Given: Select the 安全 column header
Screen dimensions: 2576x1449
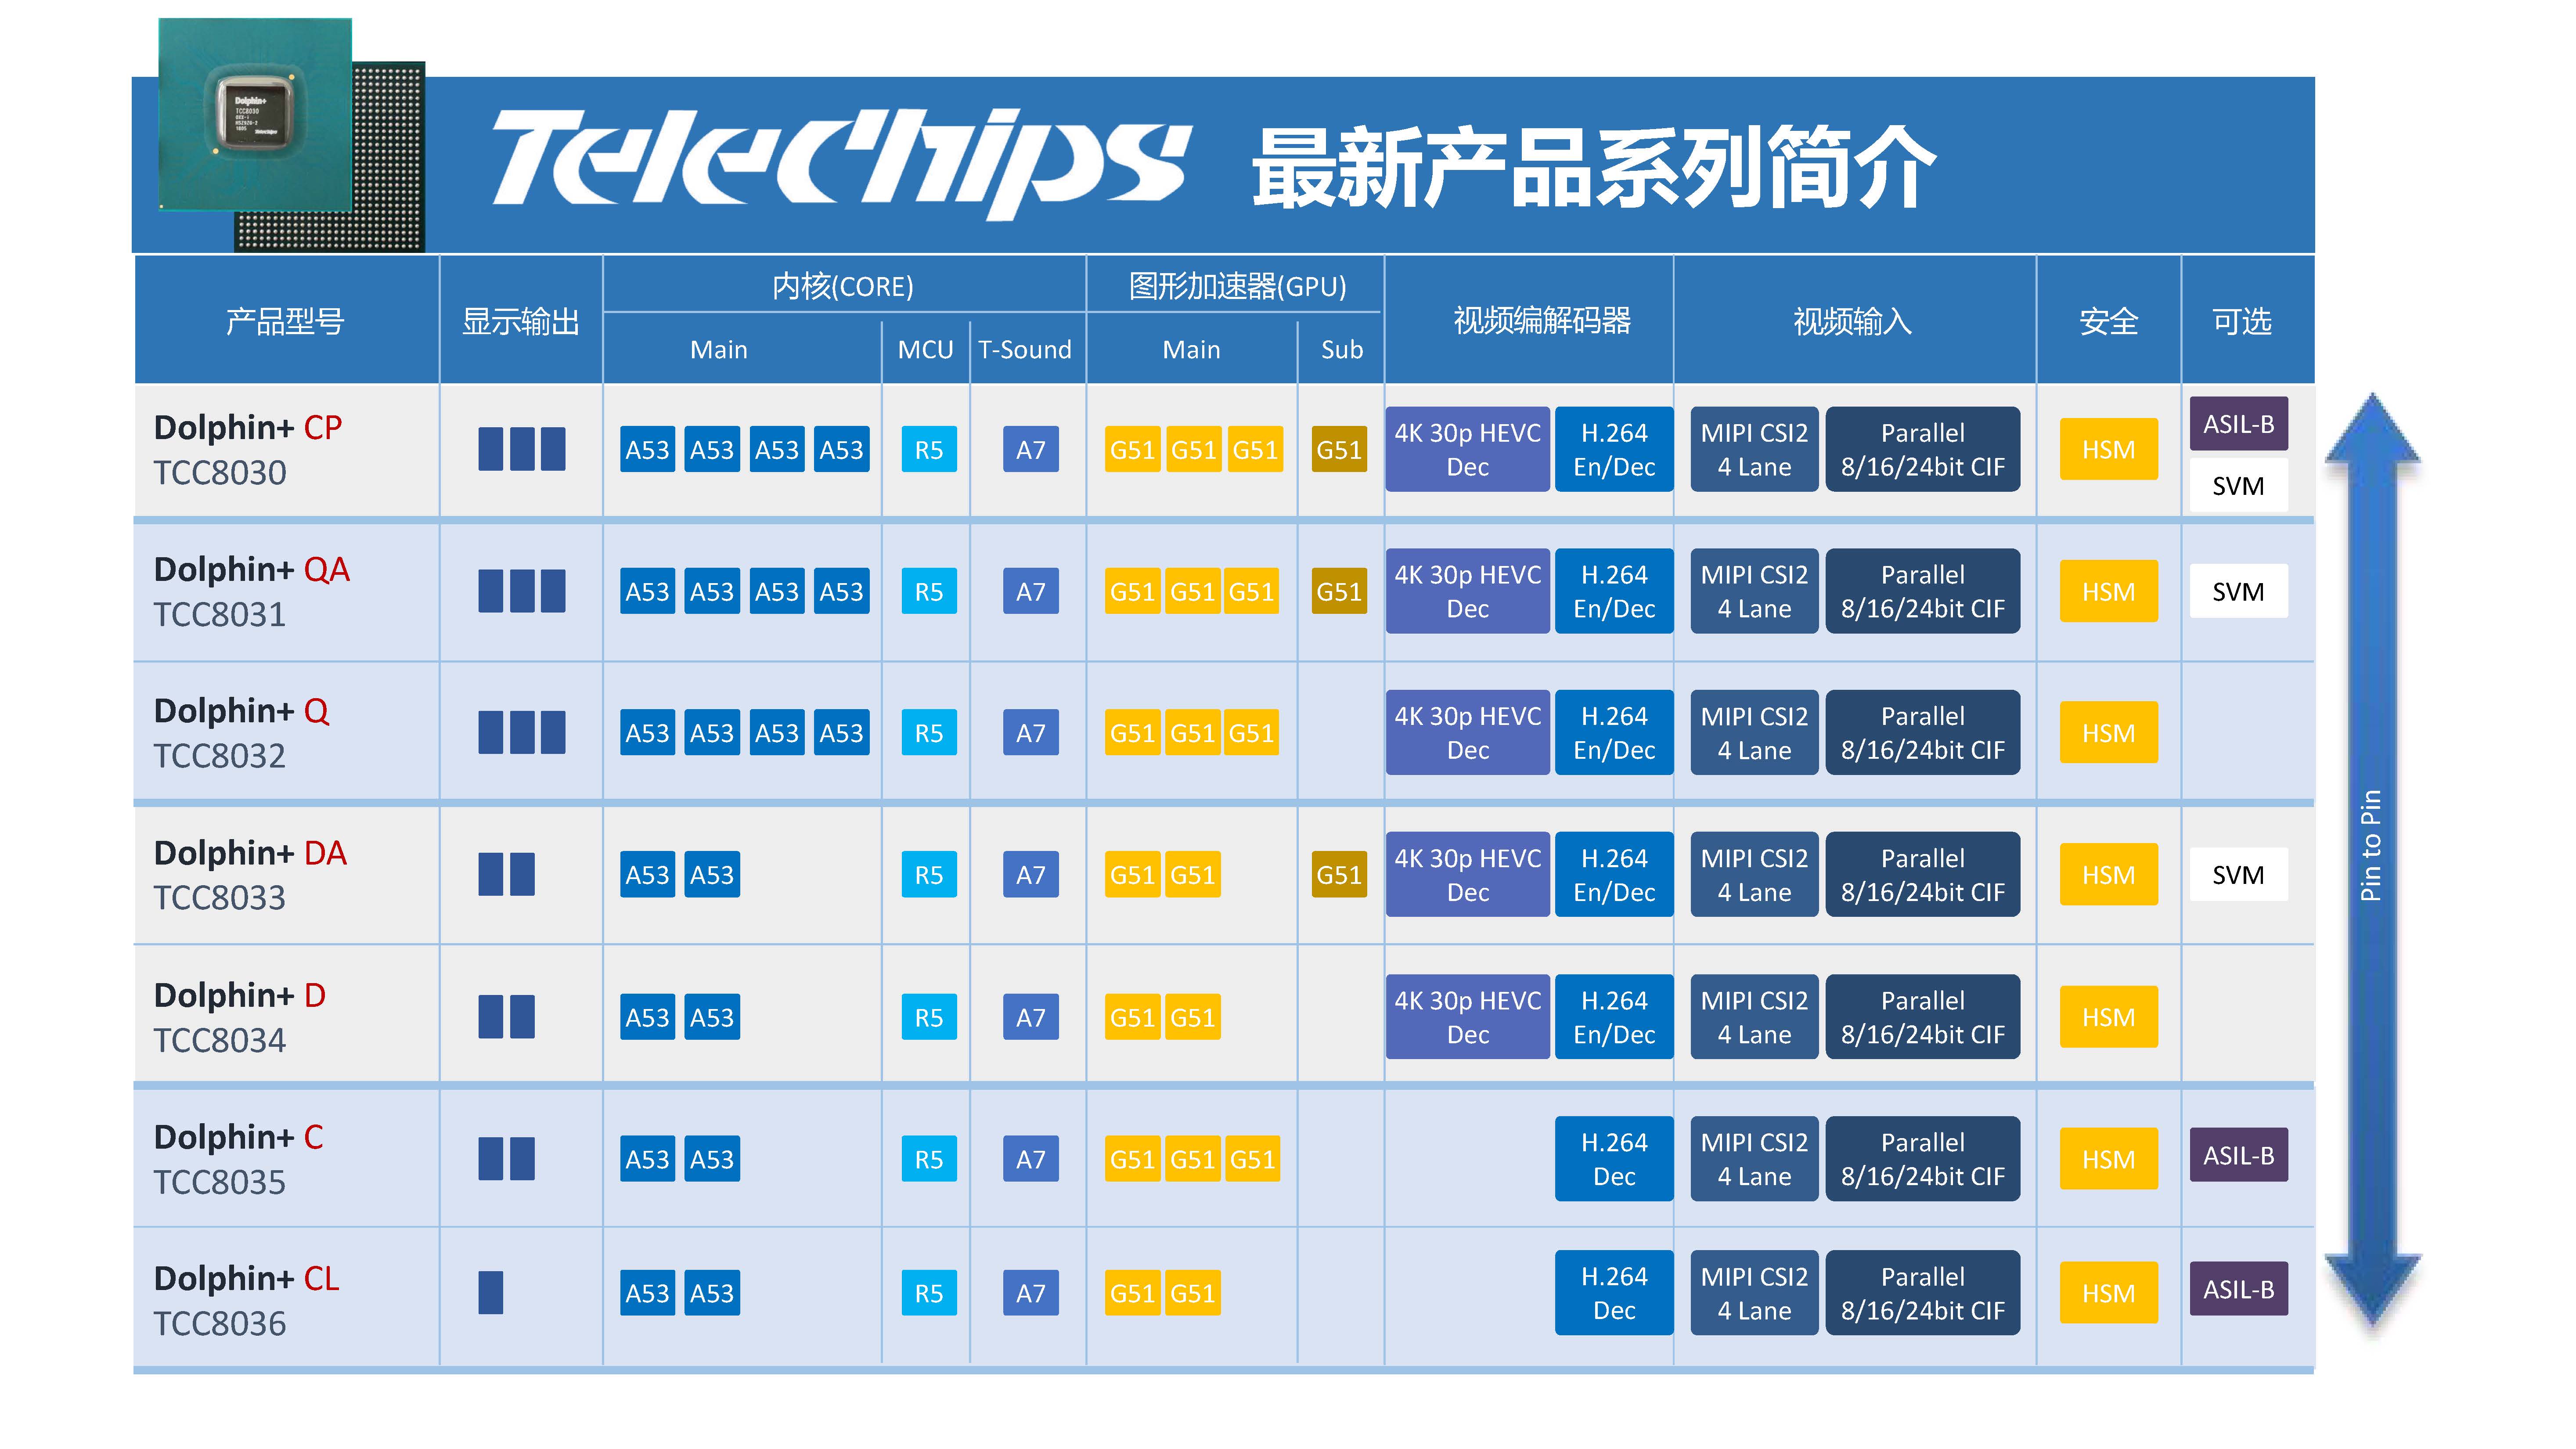Looking at the screenshot, I should click(2108, 321).
